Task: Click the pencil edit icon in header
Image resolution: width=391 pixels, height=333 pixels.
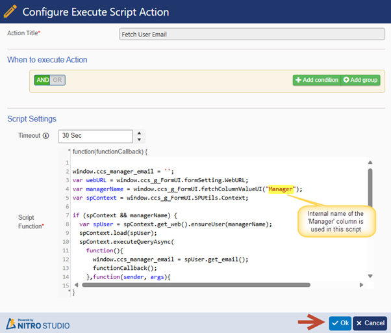Action: pyautogui.click(x=10, y=12)
